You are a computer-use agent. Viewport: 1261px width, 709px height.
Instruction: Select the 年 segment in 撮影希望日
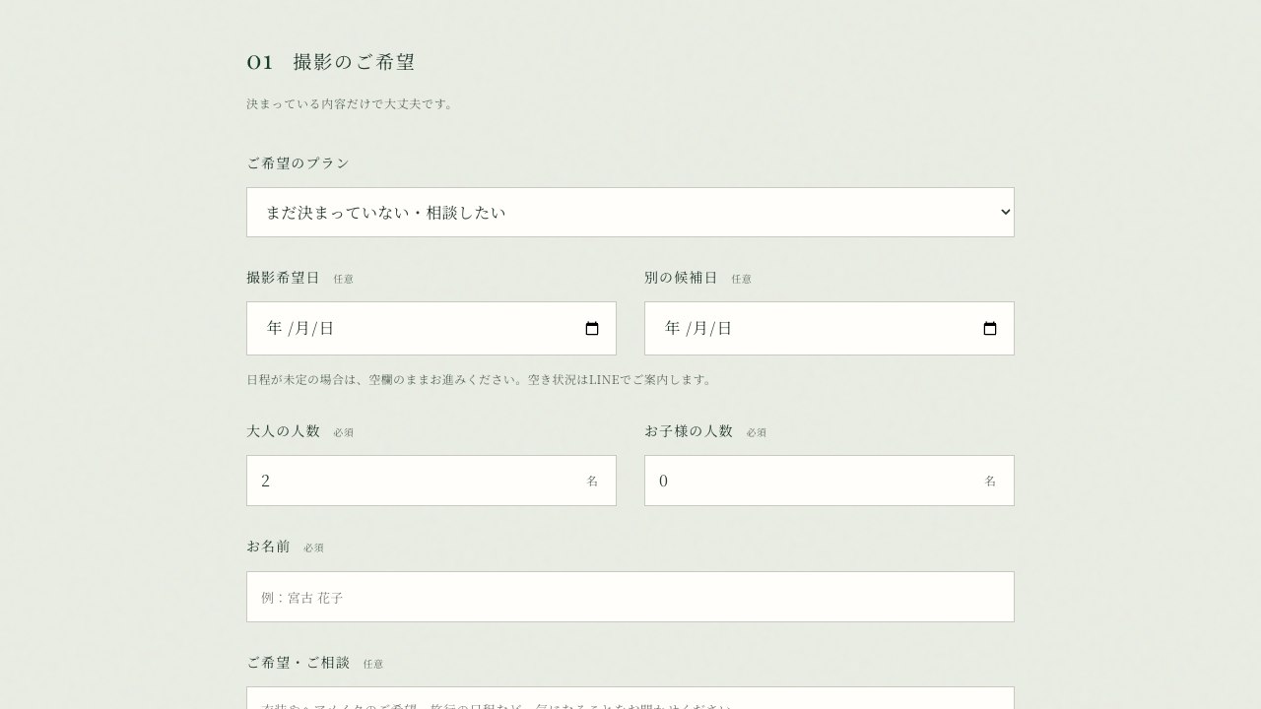(x=275, y=328)
